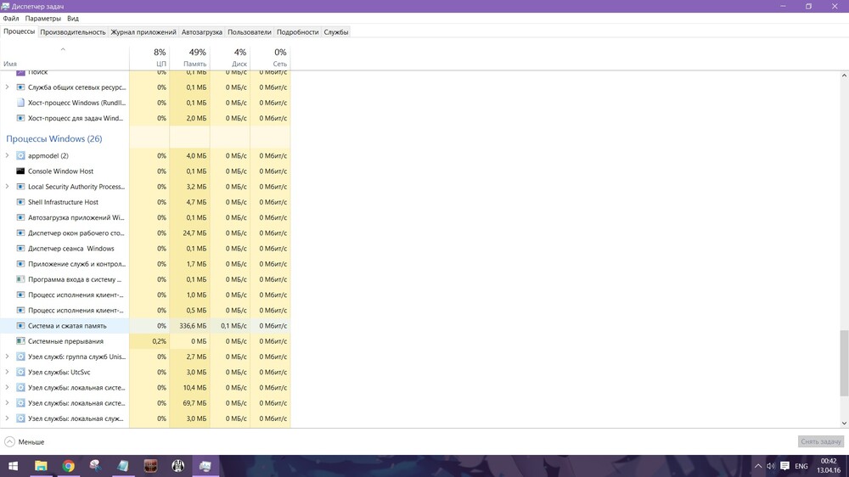The width and height of the screenshot is (849, 477).
Task: Expand the Узел службы: локальная служба row
Action: [7, 418]
